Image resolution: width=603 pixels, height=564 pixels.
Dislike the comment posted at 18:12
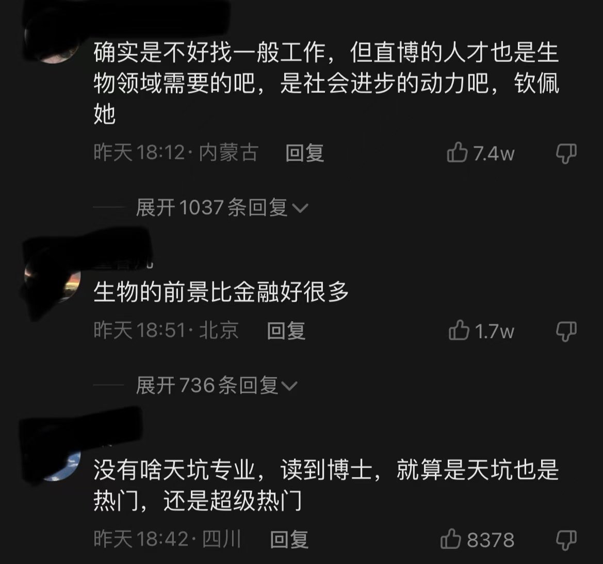click(566, 154)
